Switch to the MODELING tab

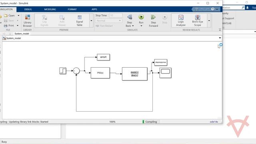[50, 9]
